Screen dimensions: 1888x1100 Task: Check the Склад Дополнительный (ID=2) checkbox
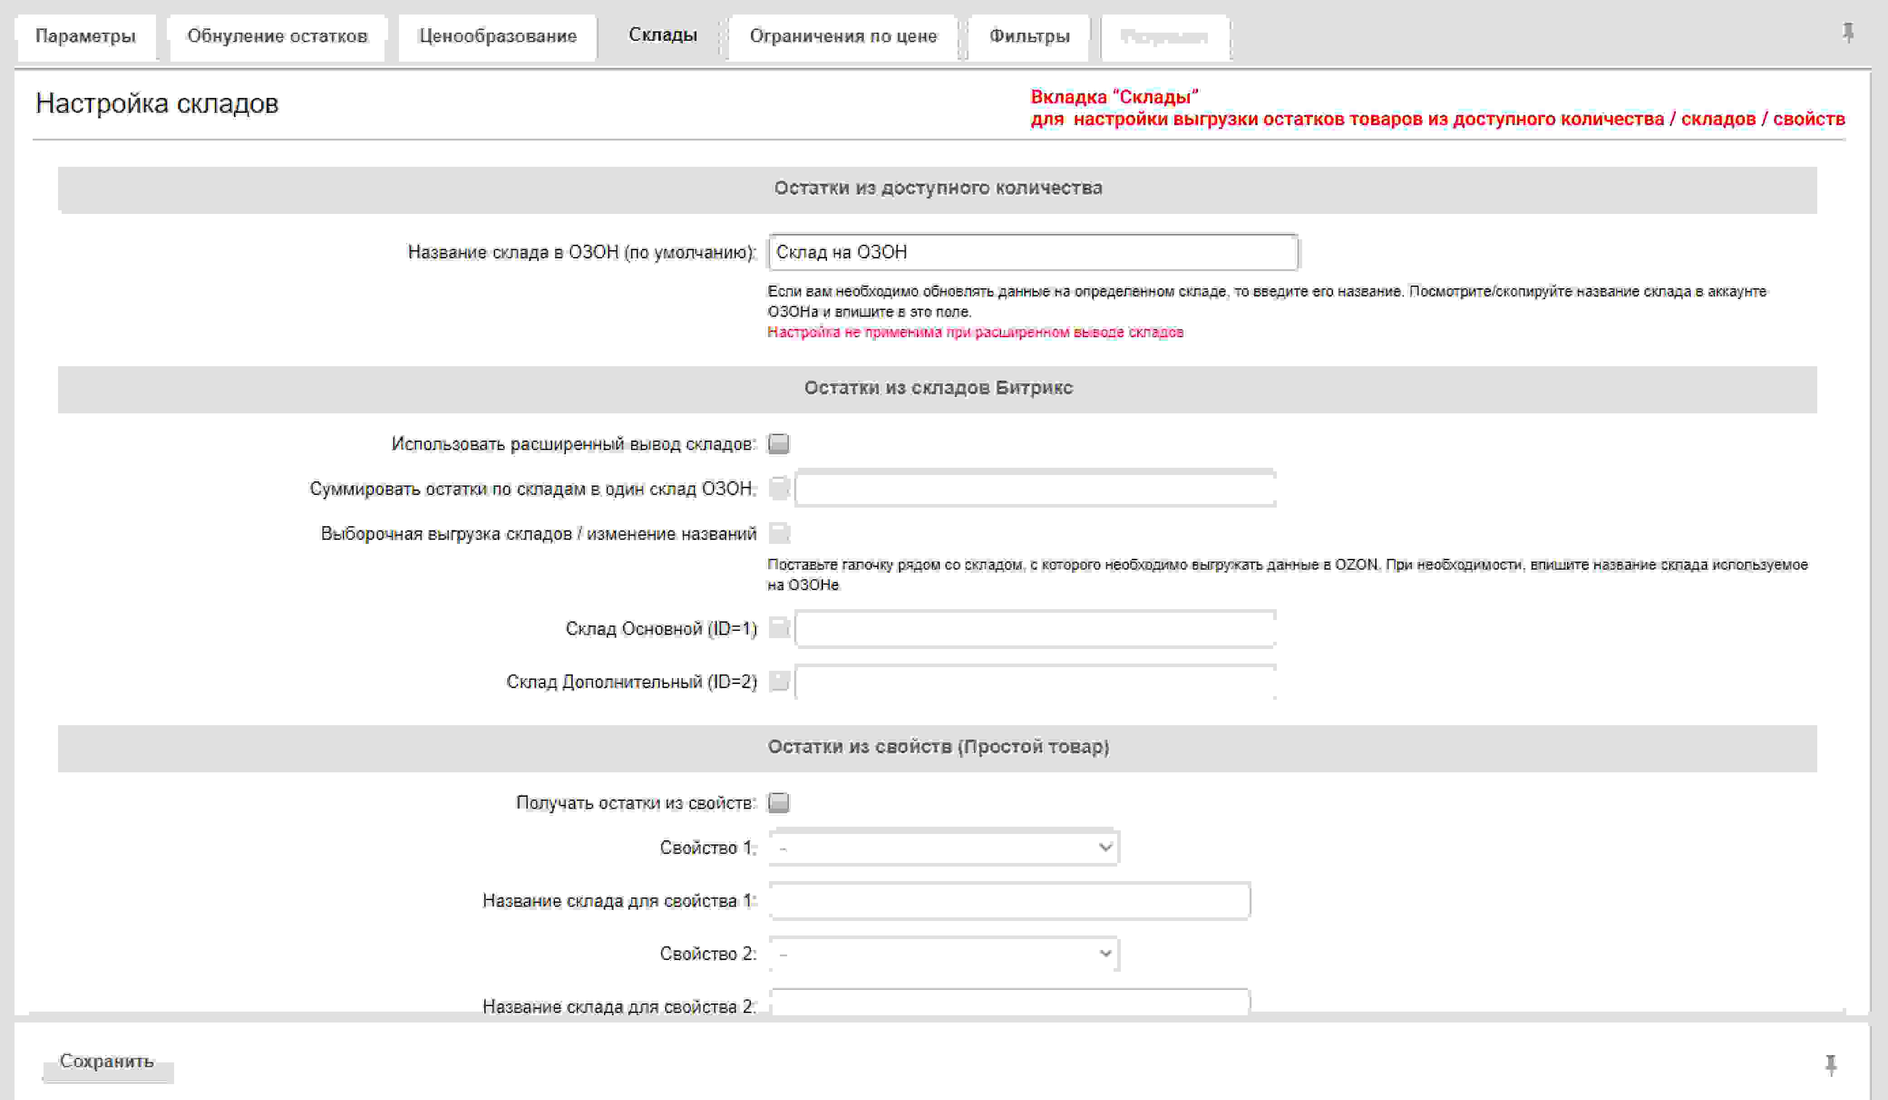(x=779, y=681)
